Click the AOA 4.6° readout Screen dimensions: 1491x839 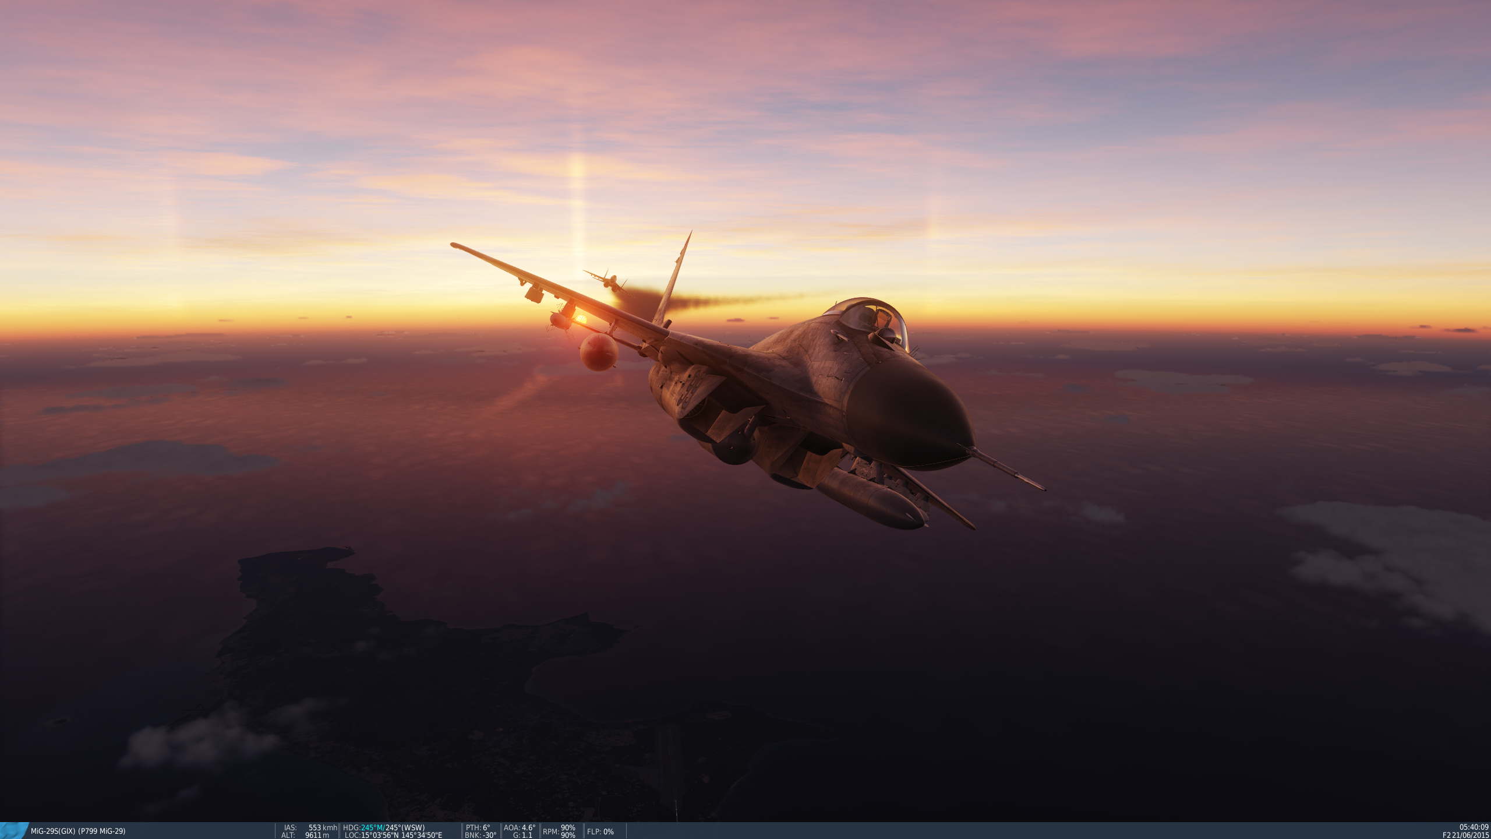pyautogui.click(x=520, y=827)
